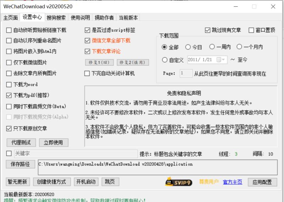
Task: Click the 尊贵用户 label
Action: (209, 181)
